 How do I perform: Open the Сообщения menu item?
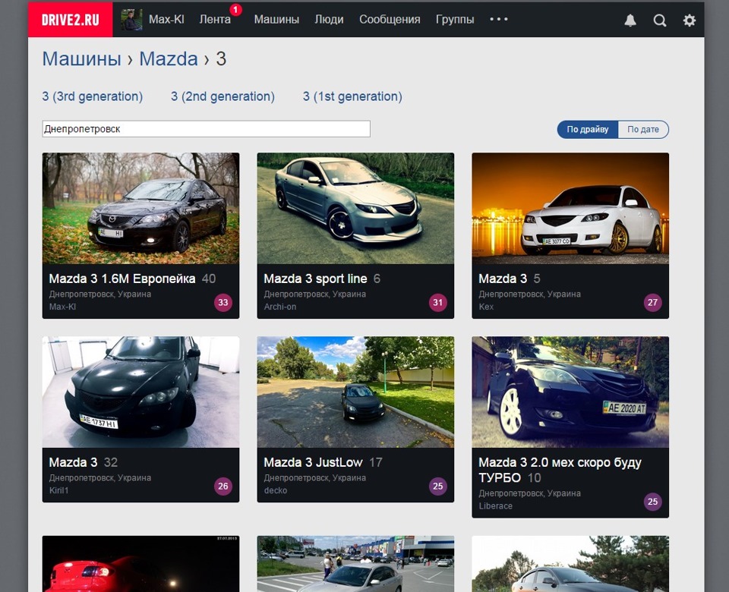390,19
